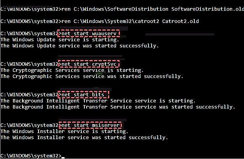Image resolution: width=244 pixels, height=159 pixels.
Task: Click 'Windows Update service was started successfully' line
Action: [x=79, y=45]
